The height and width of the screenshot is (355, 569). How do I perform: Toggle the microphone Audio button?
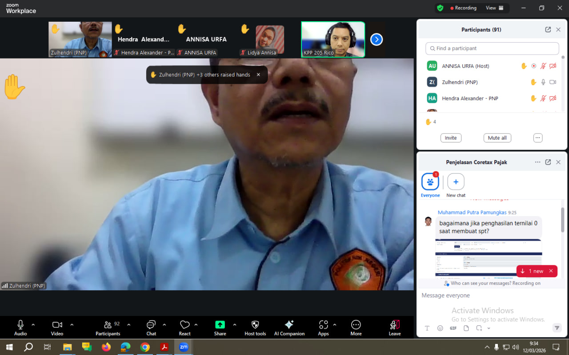(20, 325)
